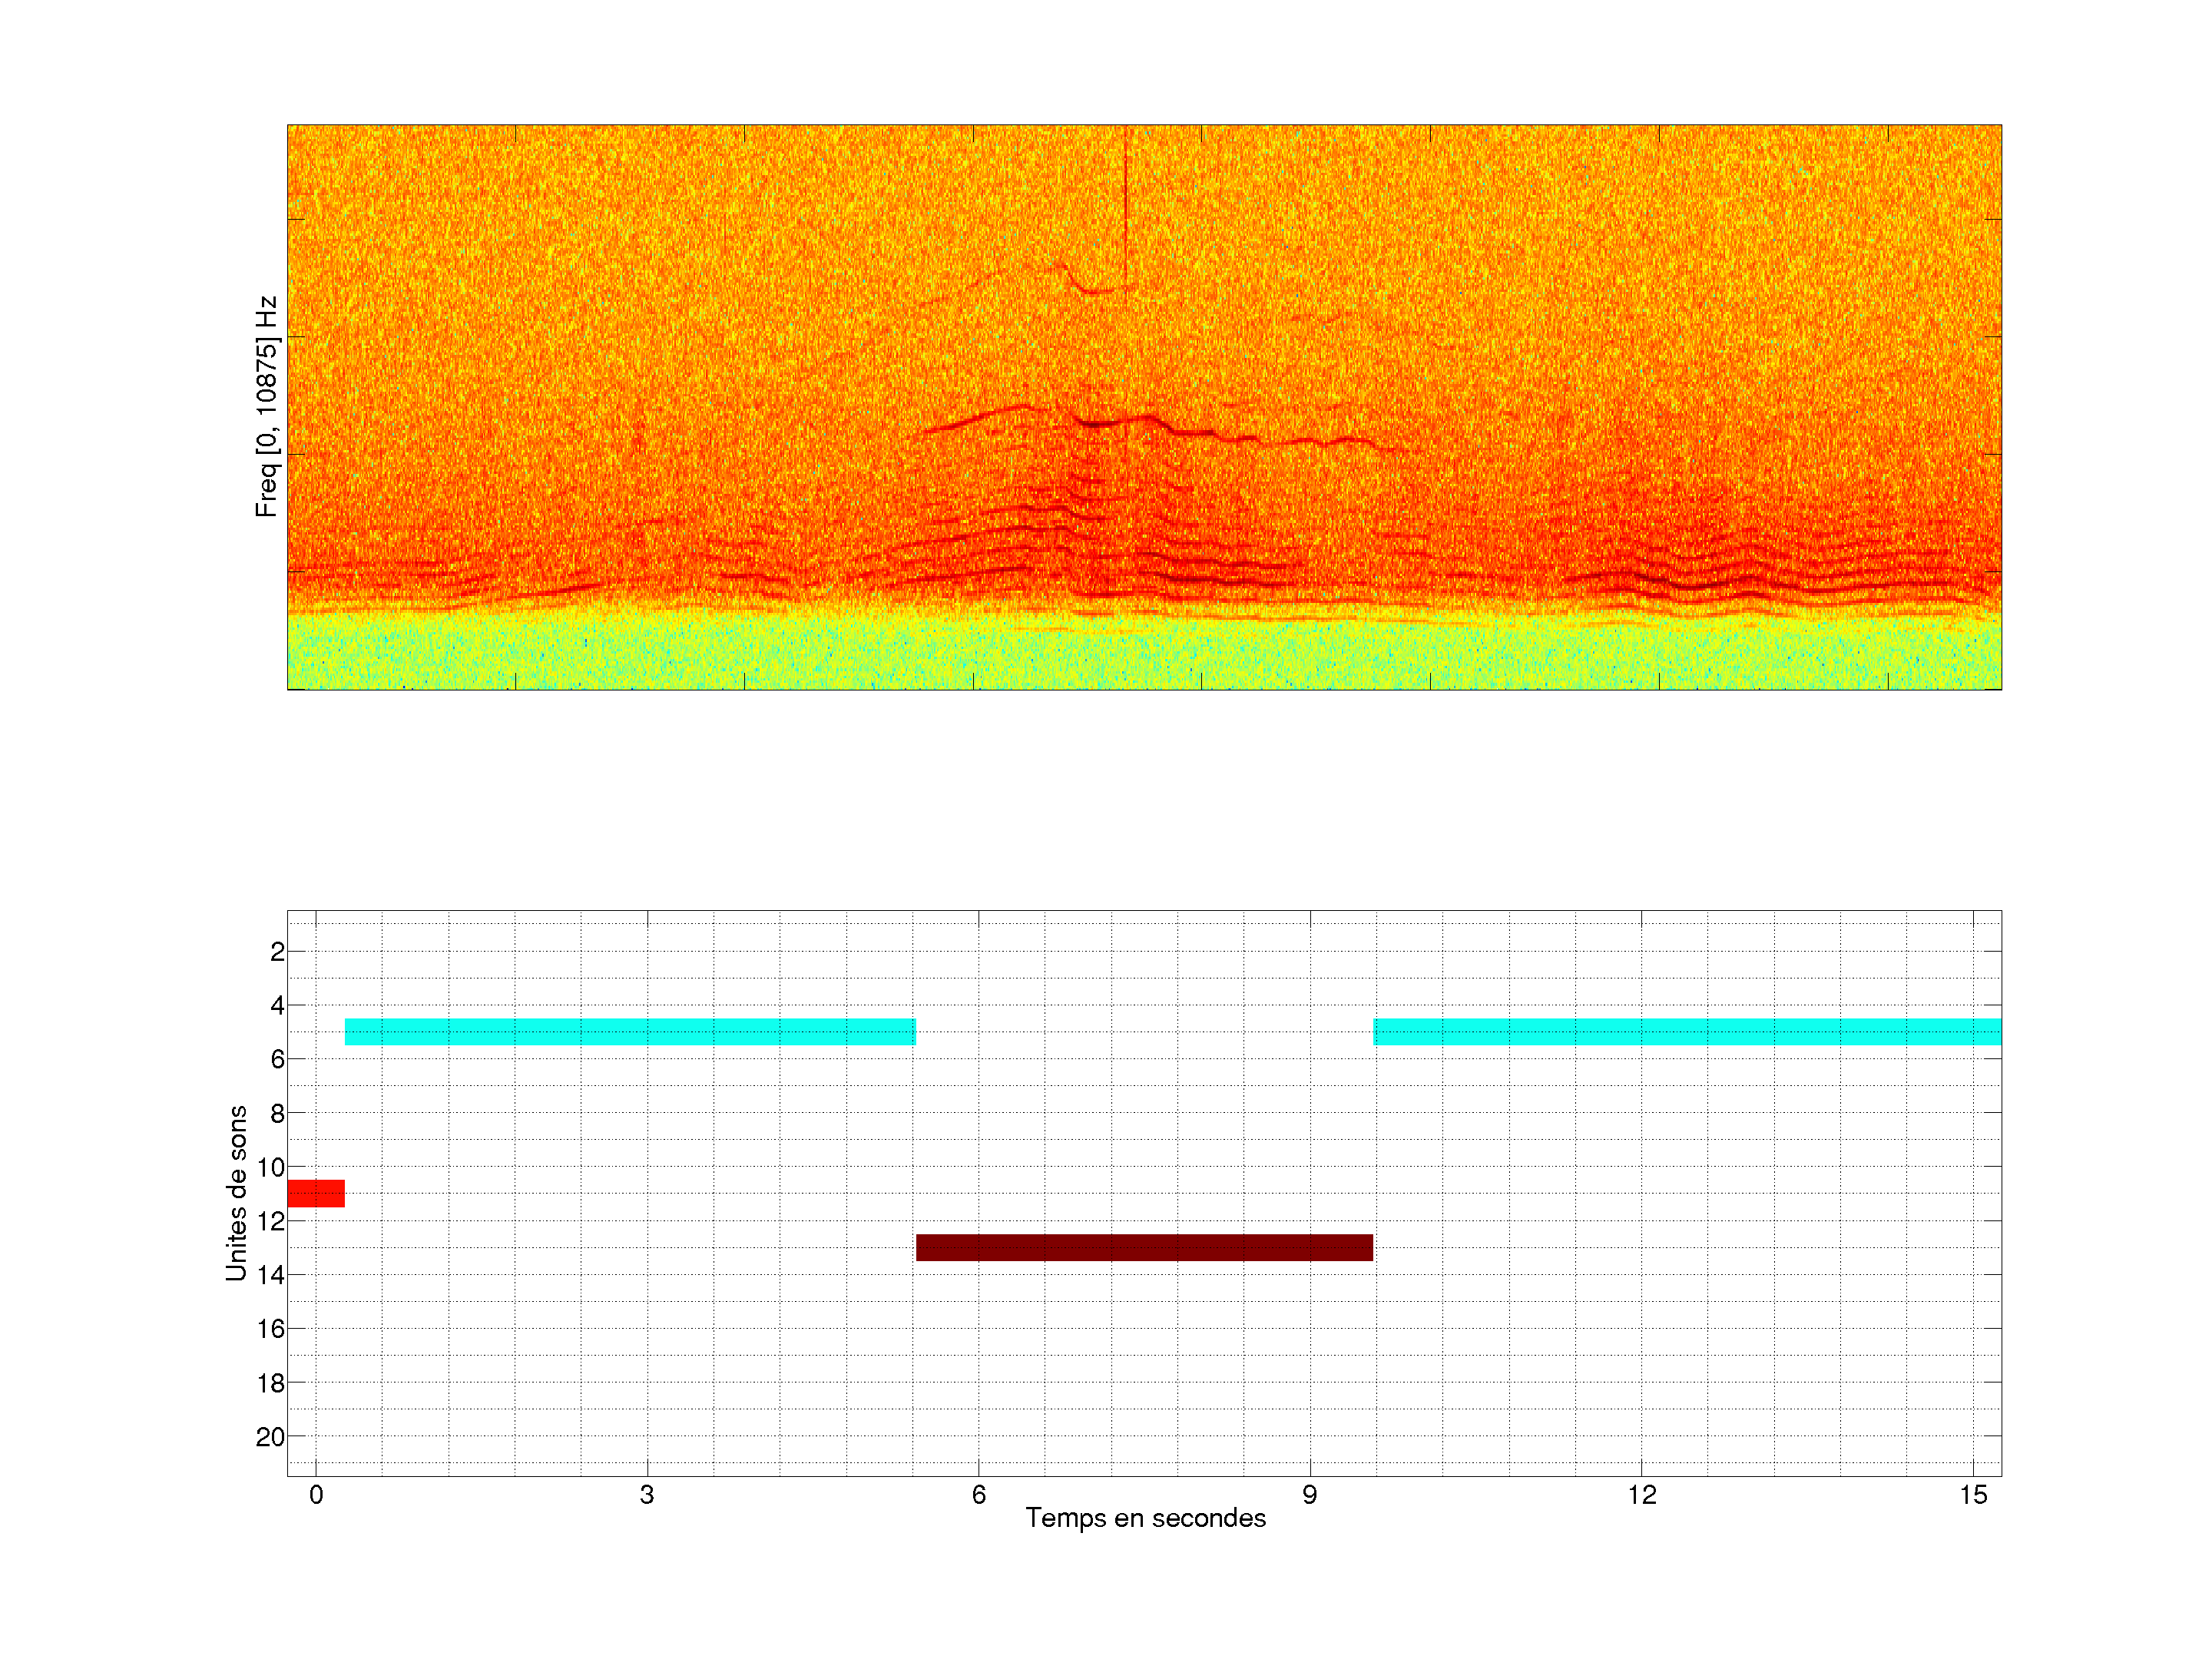The height and width of the screenshot is (1659, 2212).
Task: Click the dark maroon bar at unit 13
Action: click(1144, 1247)
